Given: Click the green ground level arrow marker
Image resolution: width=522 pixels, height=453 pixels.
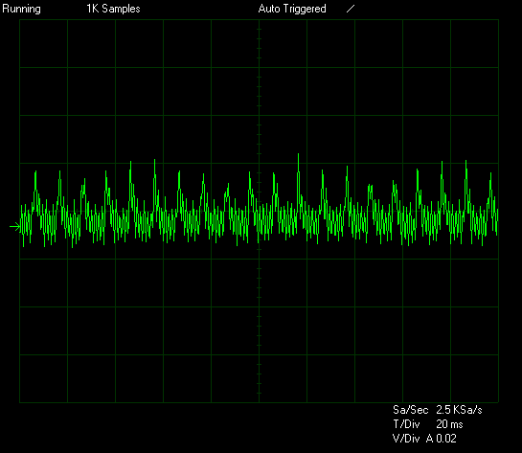Looking at the screenshot, I should [x=15, y=227].
